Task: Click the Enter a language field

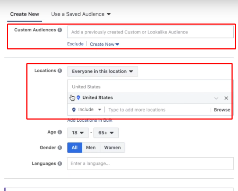Action: (x=150, y=163)
